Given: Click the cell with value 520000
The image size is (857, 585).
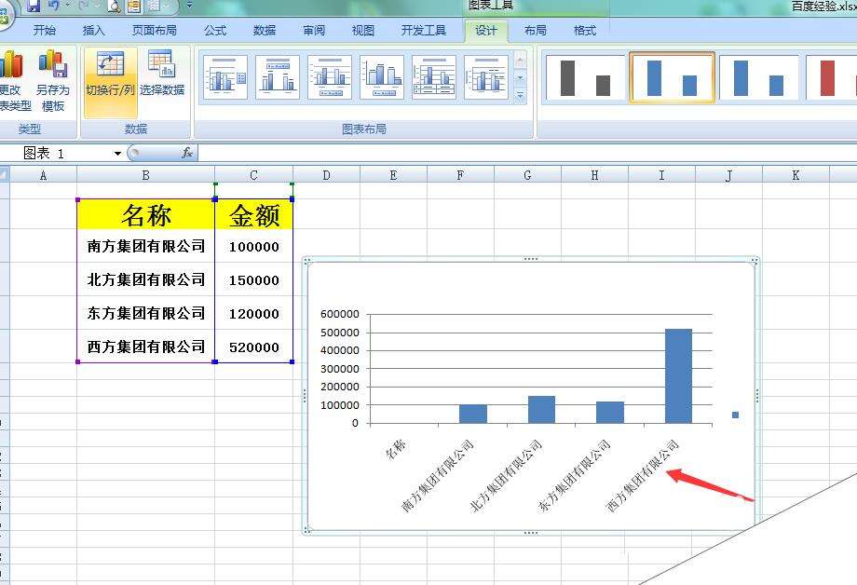Looking at the screenshot, I should tap(254, 347).
